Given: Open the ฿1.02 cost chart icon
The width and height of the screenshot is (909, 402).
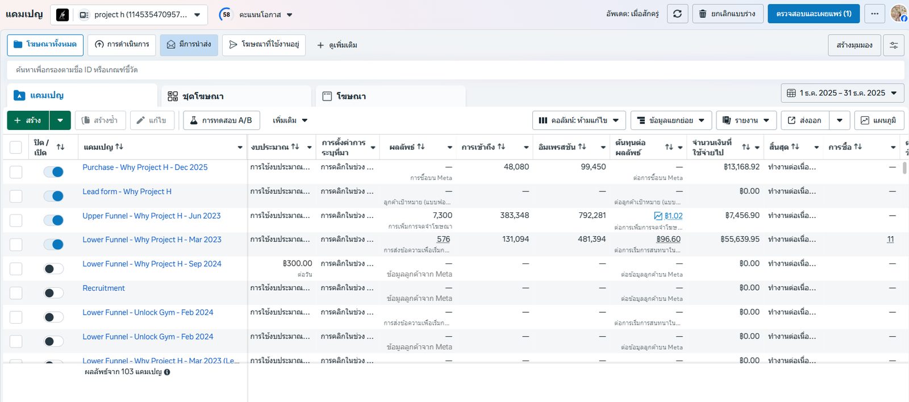Looking at the screenshot, I should 658,216.
